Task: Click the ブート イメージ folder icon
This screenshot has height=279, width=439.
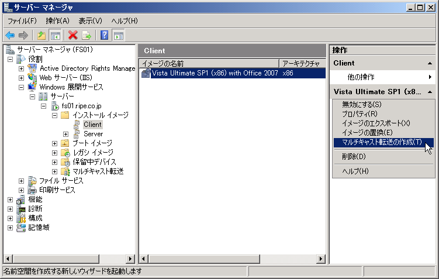Action: [x=65, y=143]
